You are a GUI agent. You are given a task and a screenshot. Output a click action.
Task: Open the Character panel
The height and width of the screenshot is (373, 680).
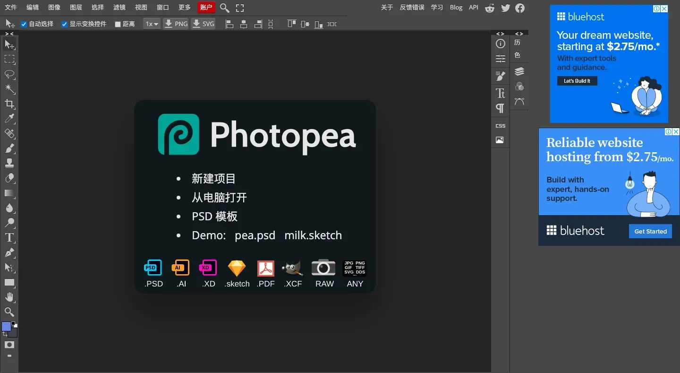501,93
